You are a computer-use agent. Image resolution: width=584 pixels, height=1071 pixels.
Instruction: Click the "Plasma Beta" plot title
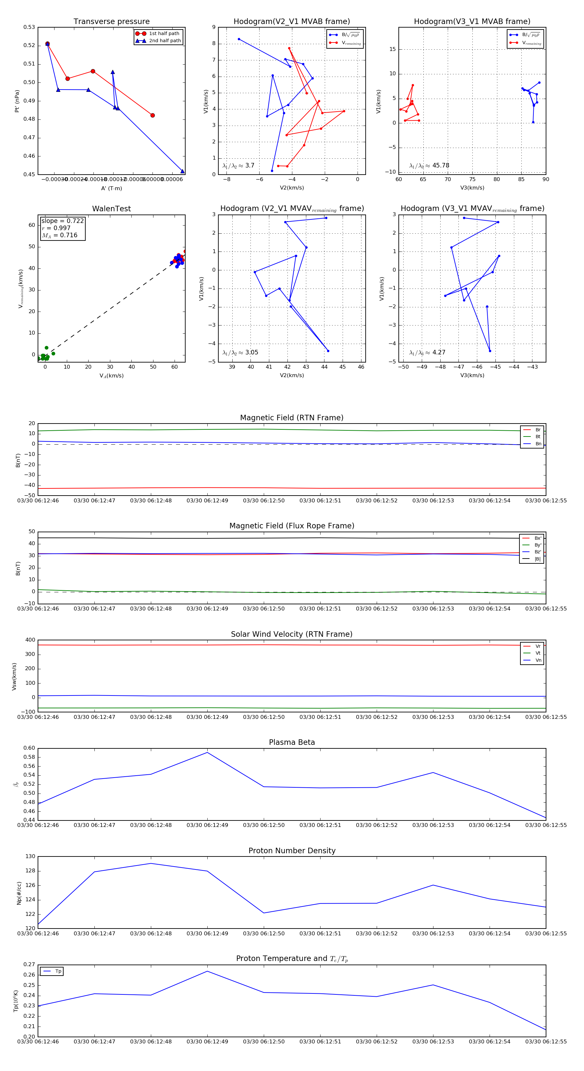[x=291, y=742]
